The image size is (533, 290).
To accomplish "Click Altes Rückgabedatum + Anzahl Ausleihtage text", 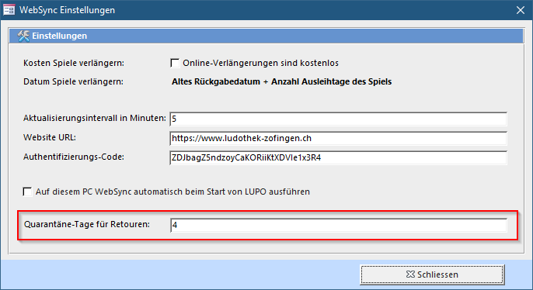I will [281, 81].
